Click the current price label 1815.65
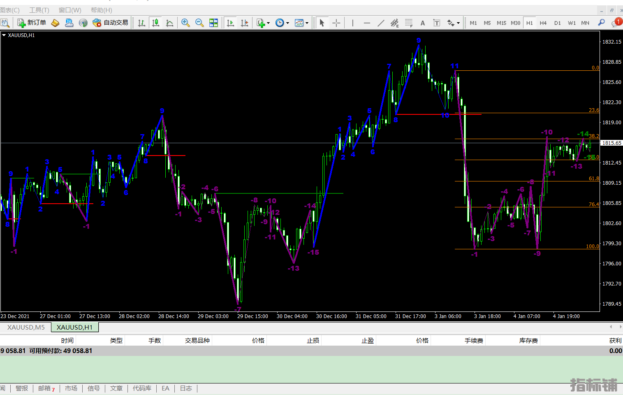This screenshot has height=395, width=623. [612, 143]
